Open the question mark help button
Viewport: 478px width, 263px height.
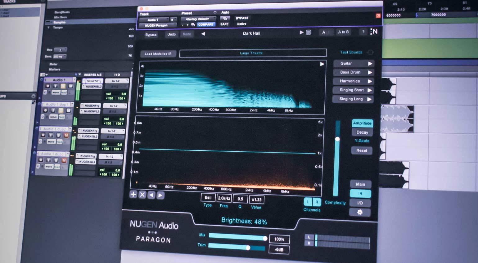363,32
